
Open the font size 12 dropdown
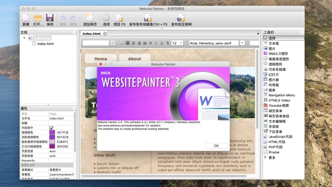tap(181, 43)
